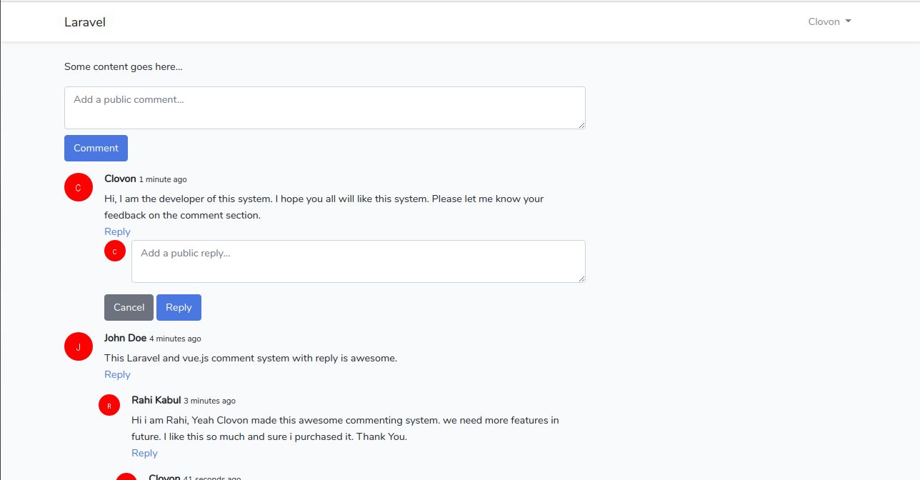Click Reply link under Rahi Kabul's comment
The image size is (920, 480).
point(144,453)
